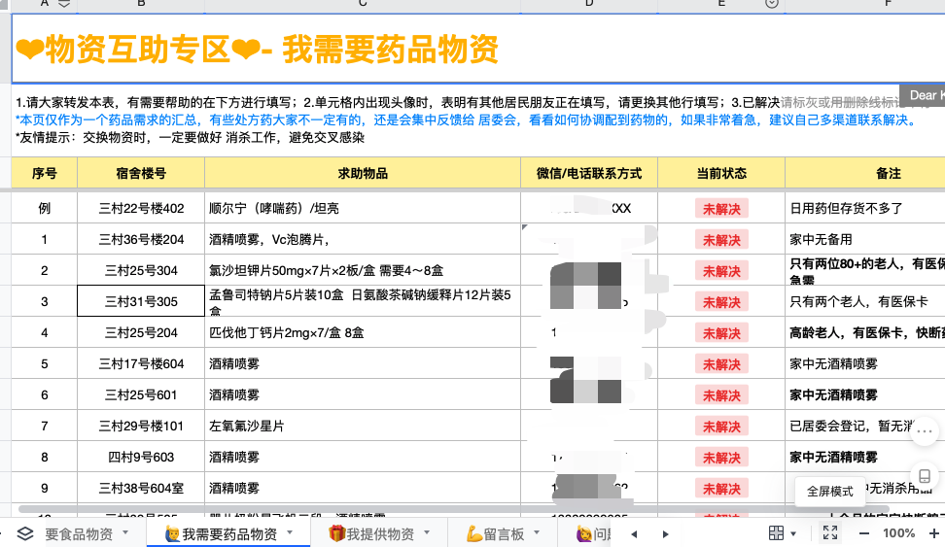Open the sheet list layers icon
This screenshot has width=945, height=547.
(x=25, y=533)
